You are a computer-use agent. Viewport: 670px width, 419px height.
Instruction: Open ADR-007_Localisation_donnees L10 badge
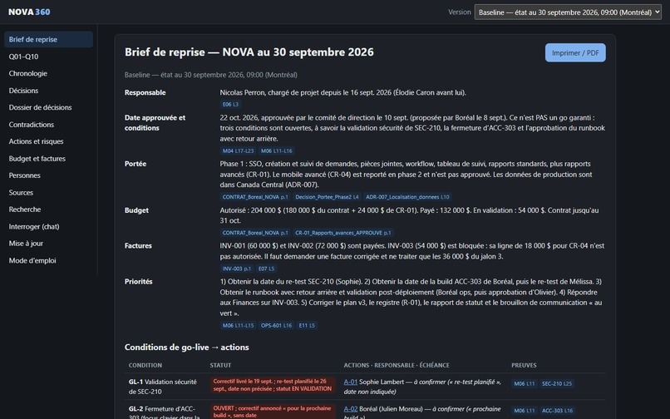click(x=407, y=197)
